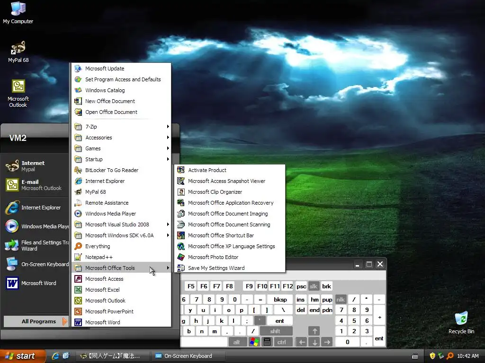Click the up arrow key

314,331
